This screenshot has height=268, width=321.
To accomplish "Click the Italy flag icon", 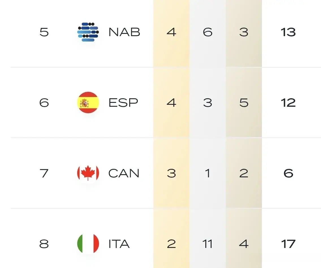I will (x=88, y=244).
